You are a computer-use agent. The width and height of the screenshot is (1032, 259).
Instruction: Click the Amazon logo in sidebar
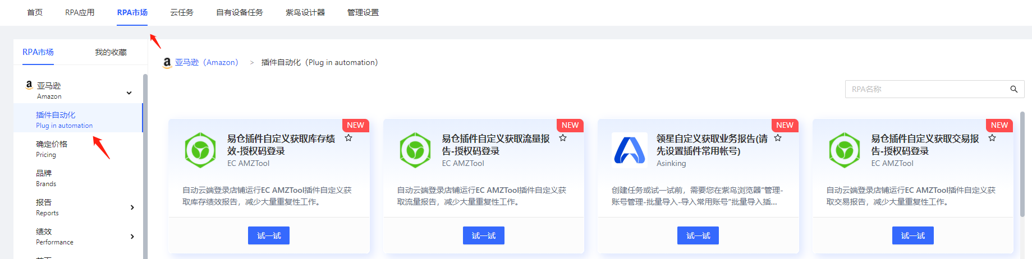click(29, 85)
